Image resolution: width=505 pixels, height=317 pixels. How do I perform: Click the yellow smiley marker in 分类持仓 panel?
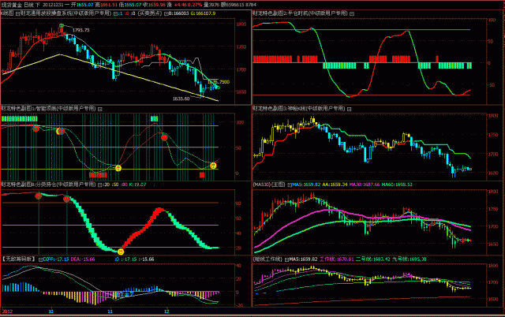pyautogui.click(x=120, y=252)
